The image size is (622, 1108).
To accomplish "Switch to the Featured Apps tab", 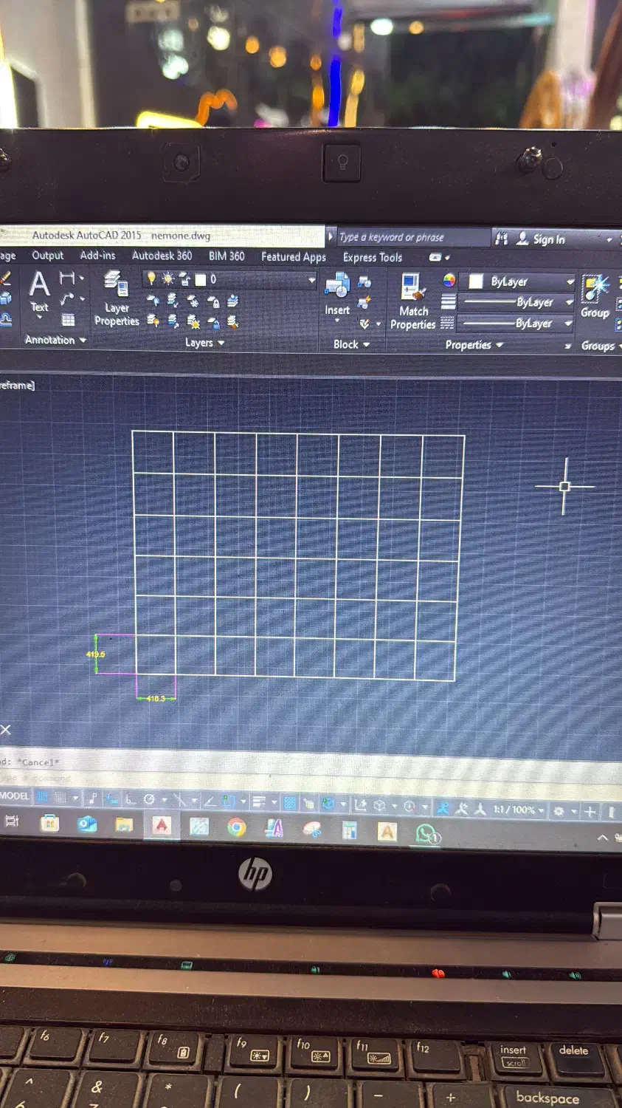I will pos(293,257).
